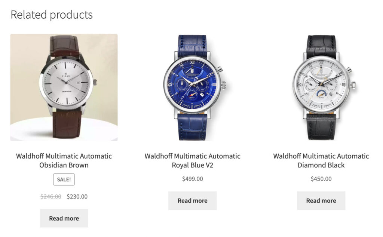Click Read more under Diamond Black watch
Viewport: 383px width, 237px height.
[321, 201]
